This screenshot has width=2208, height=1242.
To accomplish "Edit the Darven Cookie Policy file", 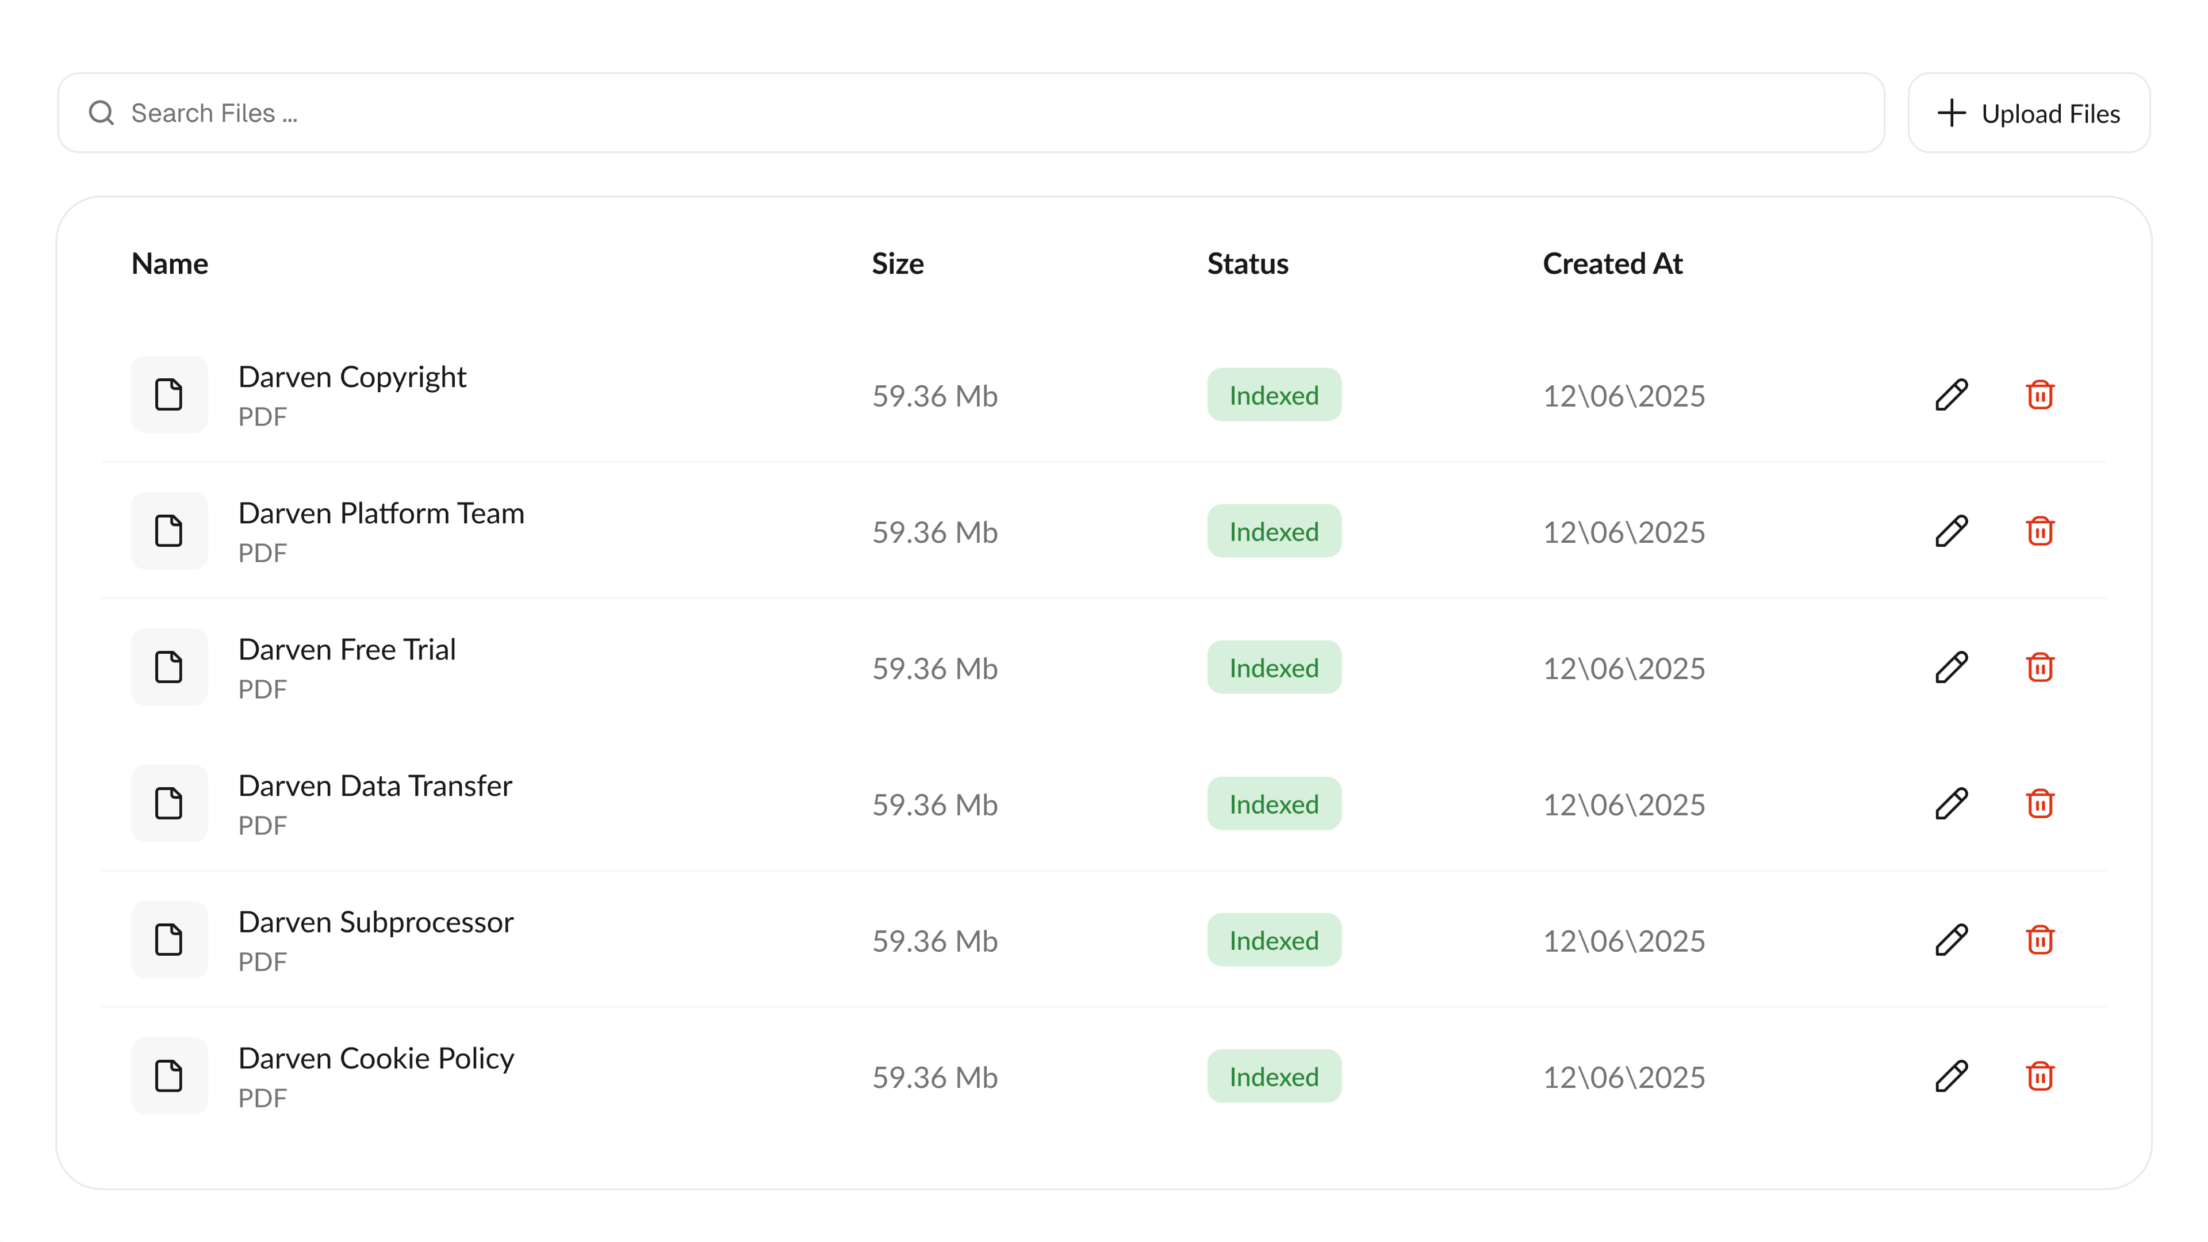I will 1951,1076.
